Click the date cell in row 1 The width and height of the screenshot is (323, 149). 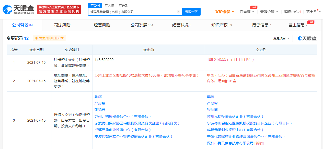[36, 62]
